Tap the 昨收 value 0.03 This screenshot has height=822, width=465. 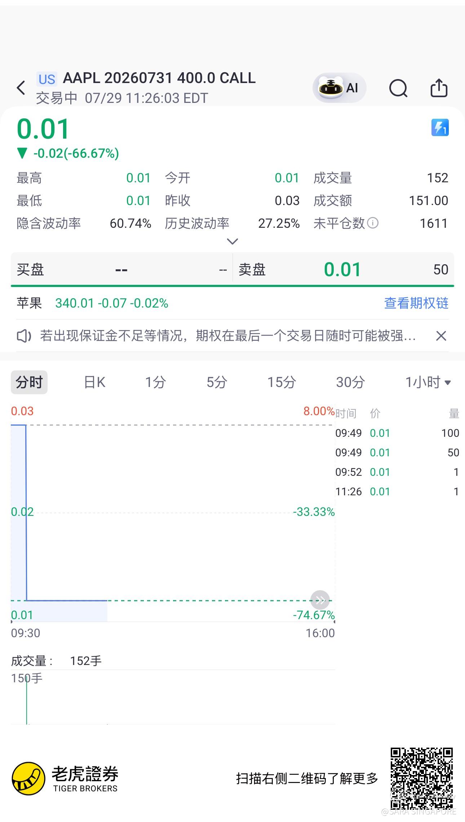[287, 201]
